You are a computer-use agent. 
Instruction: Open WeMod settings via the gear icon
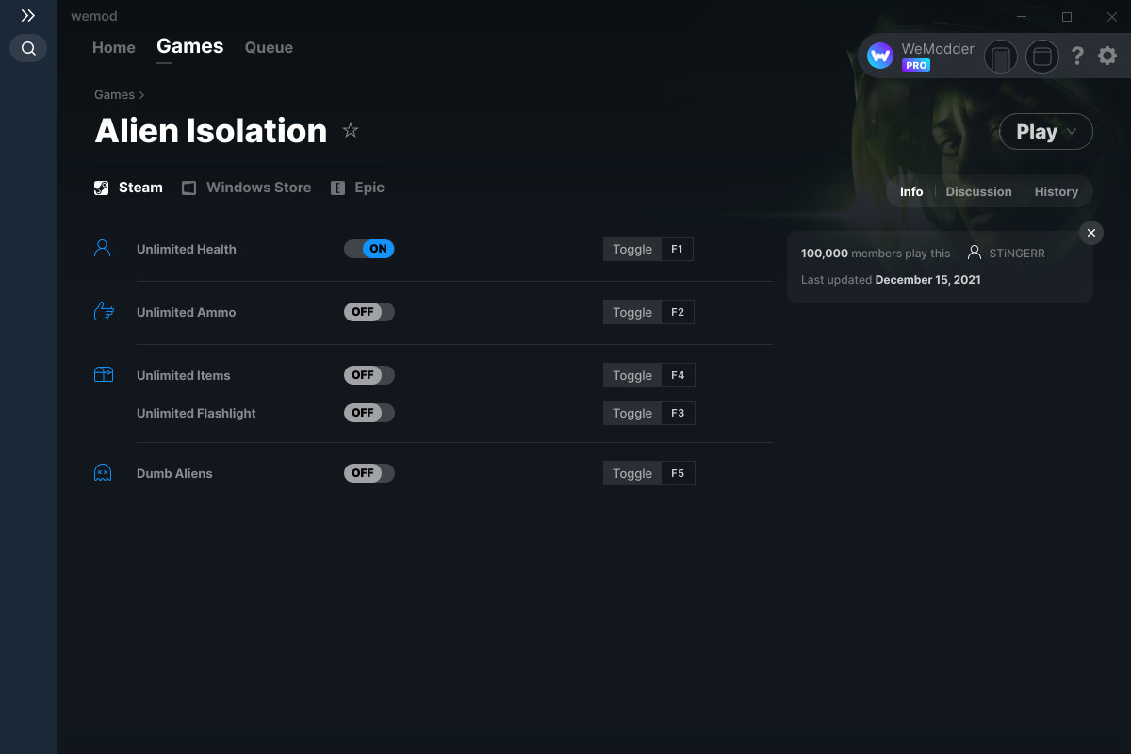coord(1106,56)
